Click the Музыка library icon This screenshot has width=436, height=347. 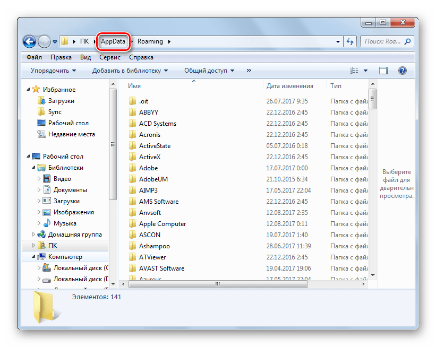47,223
